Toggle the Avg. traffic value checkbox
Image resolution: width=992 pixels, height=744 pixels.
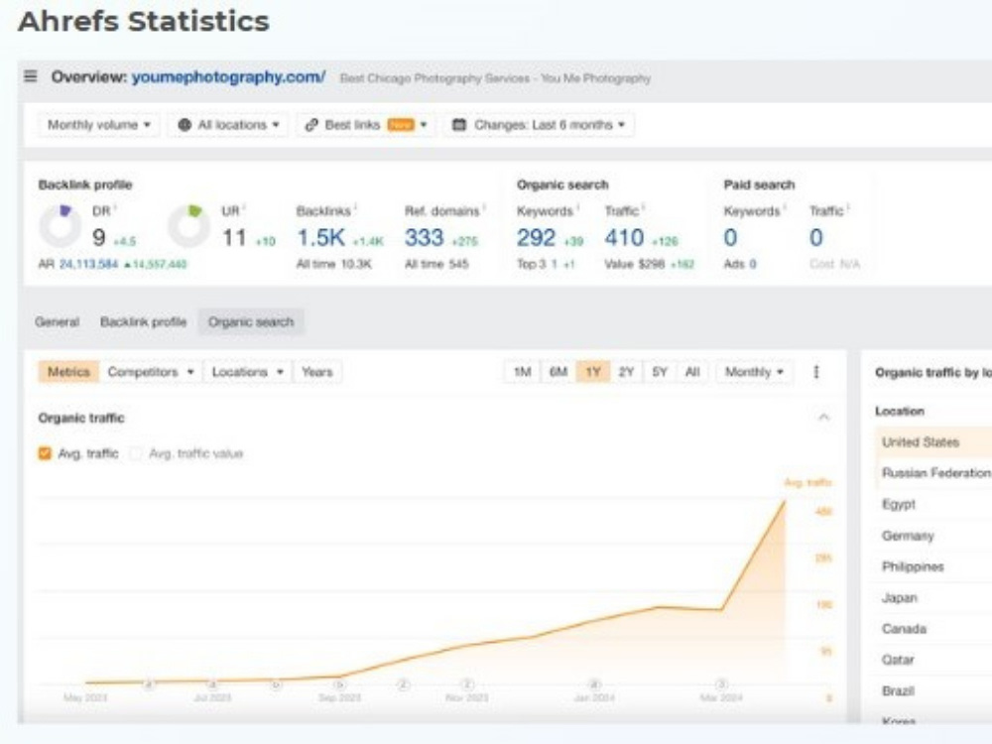tap(135, 453)
